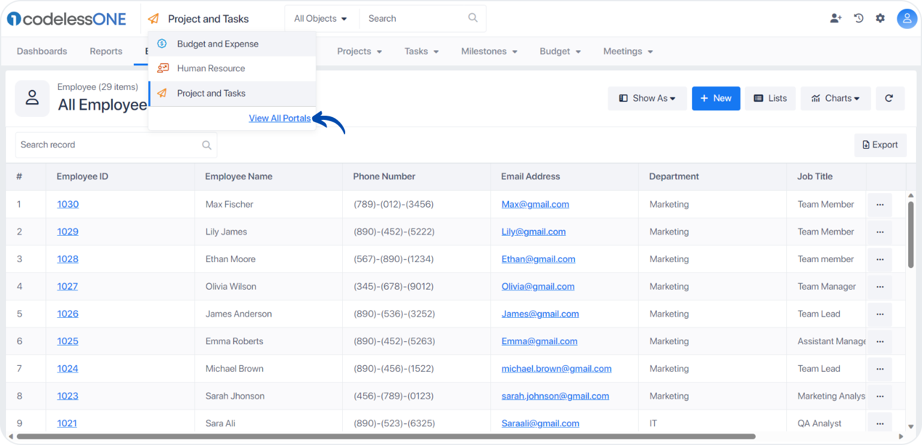Open row actions menu for Olivia Wilson
922x445 pixels.
[880, 287]
